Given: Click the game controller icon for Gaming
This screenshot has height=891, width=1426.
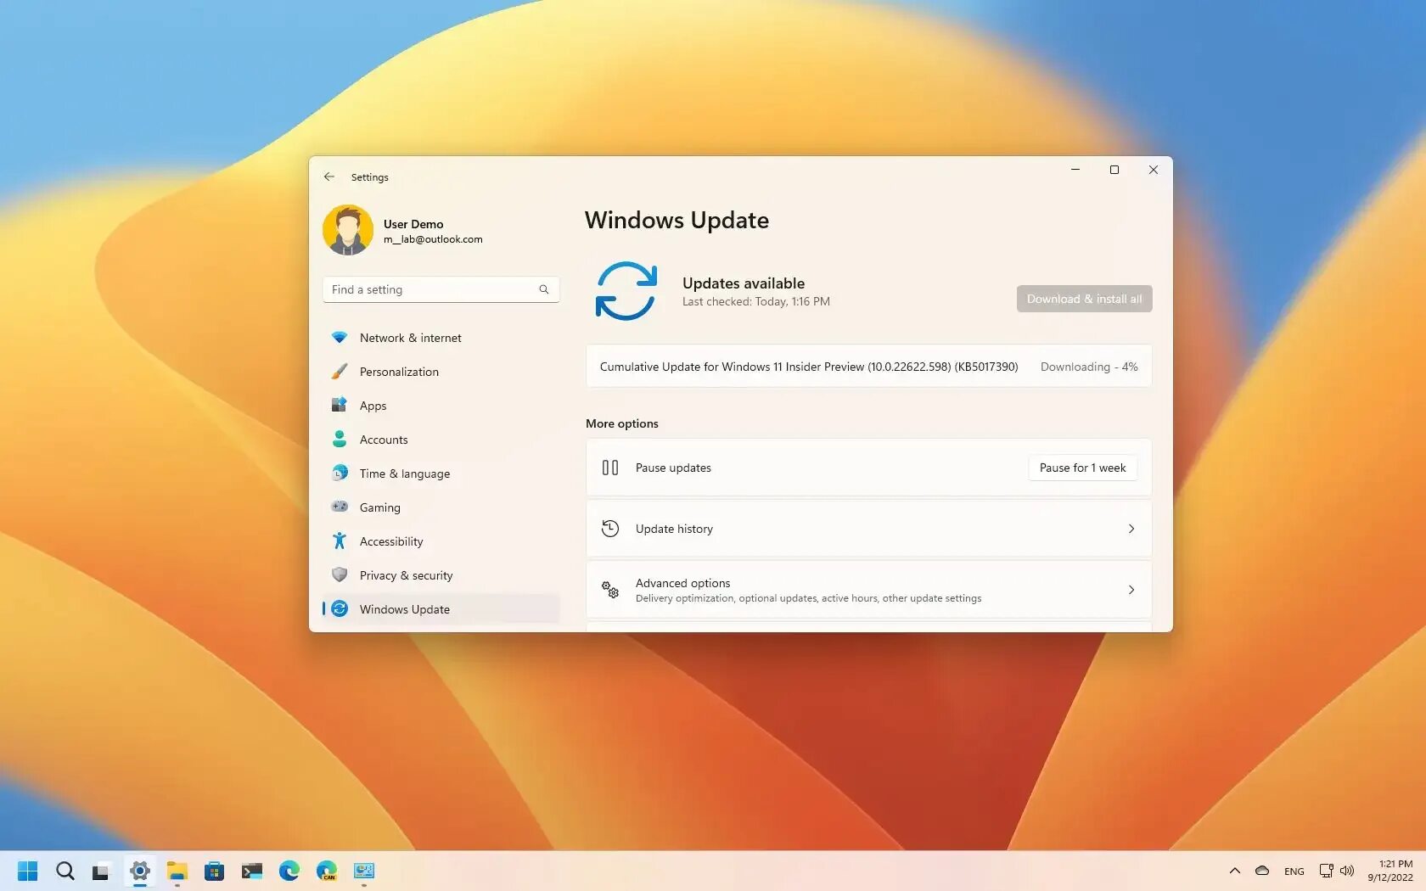Looking at the screenshot, I should click(x=340, y=507).
